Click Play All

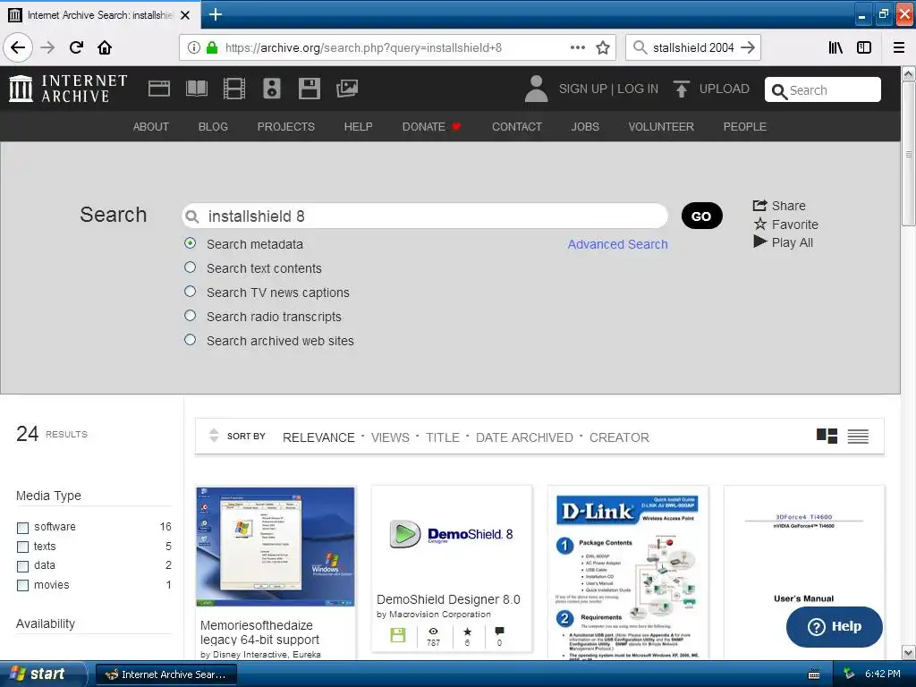(784, 242)
